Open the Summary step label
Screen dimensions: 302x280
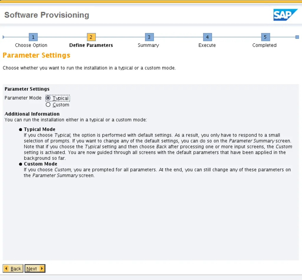pos(148,45)
